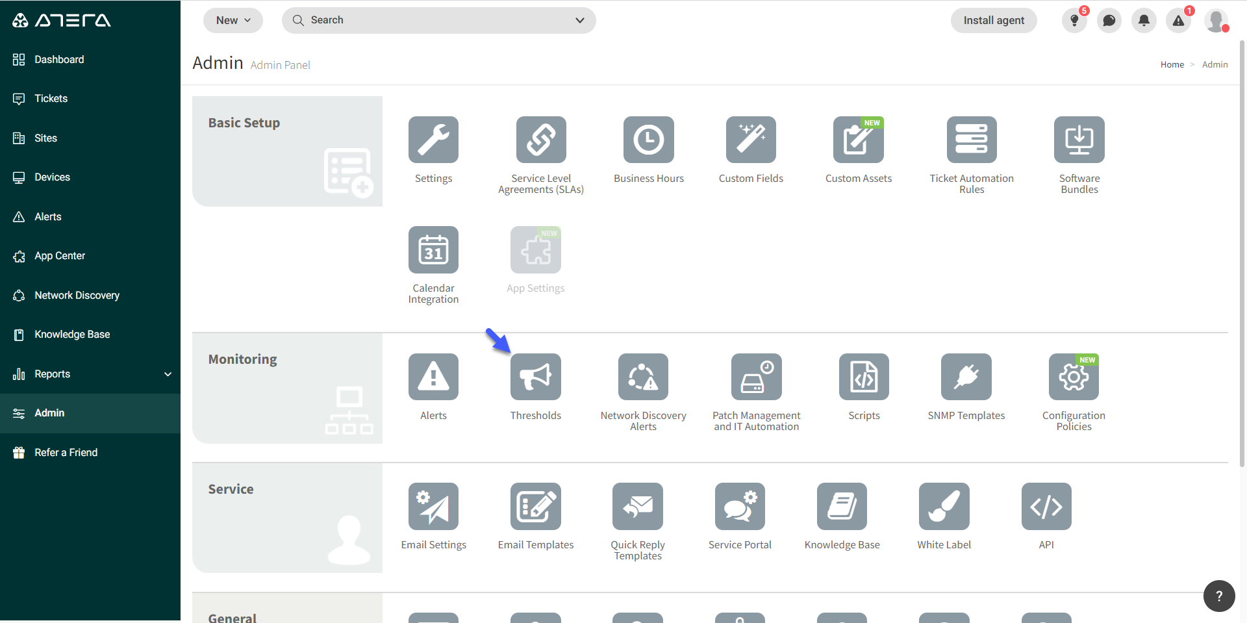
Task: Open the SNMP Templates plug icon
Action: [966, 376]
